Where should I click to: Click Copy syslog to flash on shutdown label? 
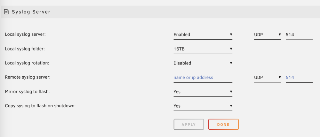click(40, 106)
